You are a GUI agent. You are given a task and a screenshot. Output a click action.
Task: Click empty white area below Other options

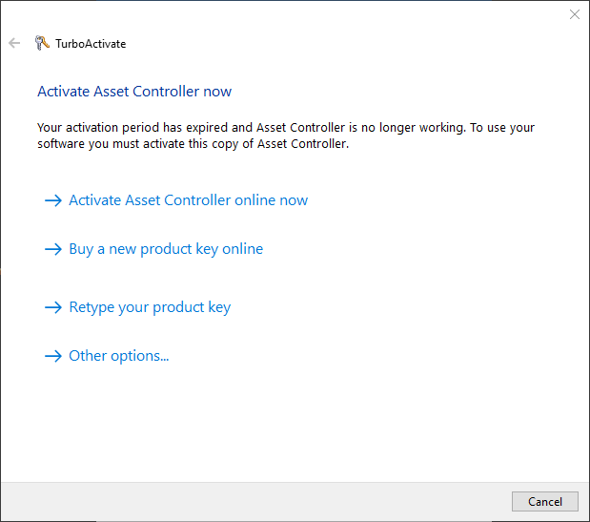point(294,422)
